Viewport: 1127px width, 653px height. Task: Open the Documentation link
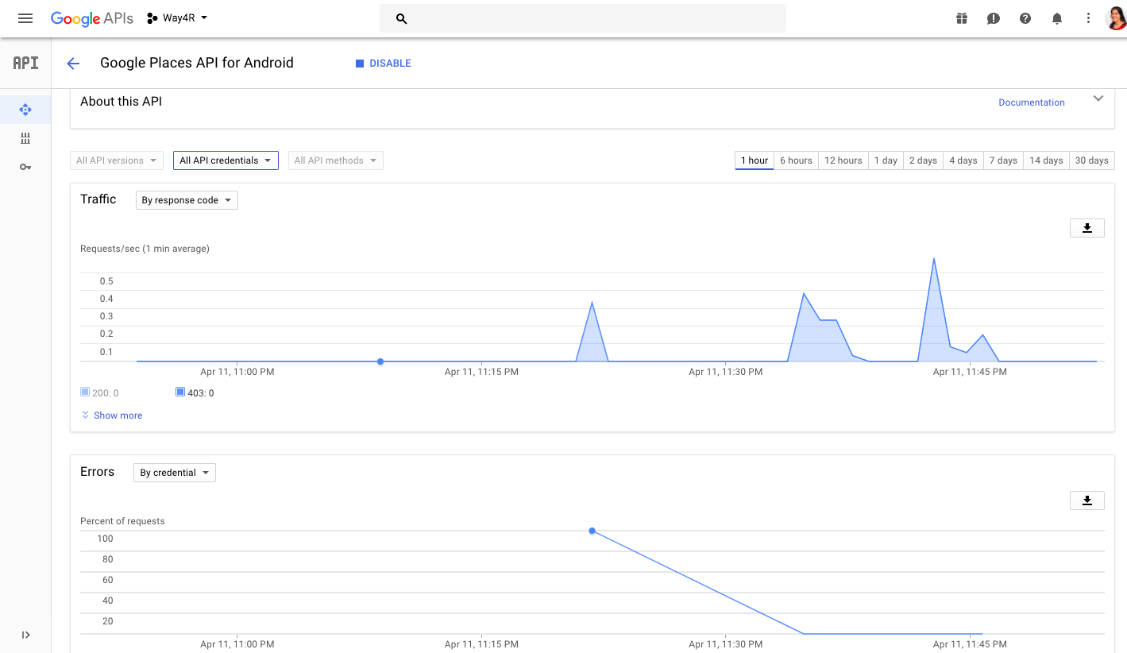pos(1032,102)
